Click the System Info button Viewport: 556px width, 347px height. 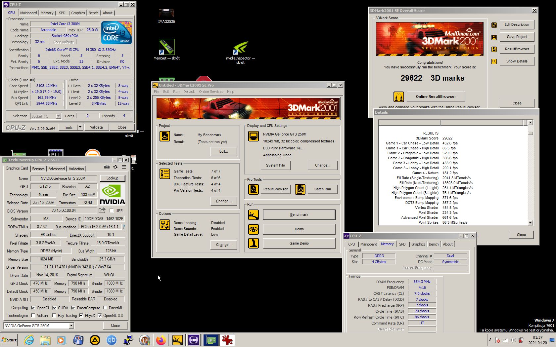tap(275, 166)
